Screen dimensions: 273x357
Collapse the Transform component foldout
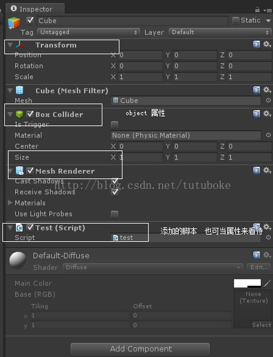tap(10, 45)
